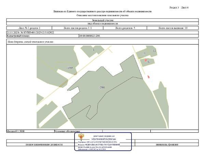Click the "Действителен" validity line in the stamp

tap(92, 149)
